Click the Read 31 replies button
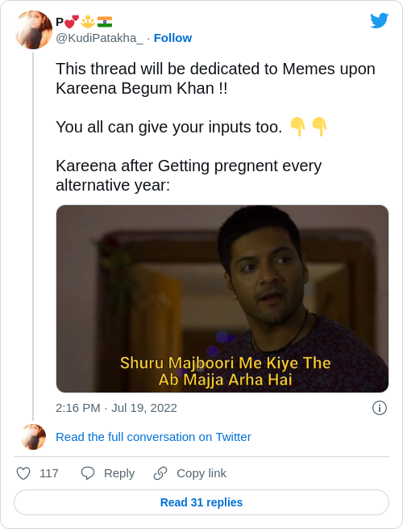Viewport: 403px width, 529px height. point(201,502)
